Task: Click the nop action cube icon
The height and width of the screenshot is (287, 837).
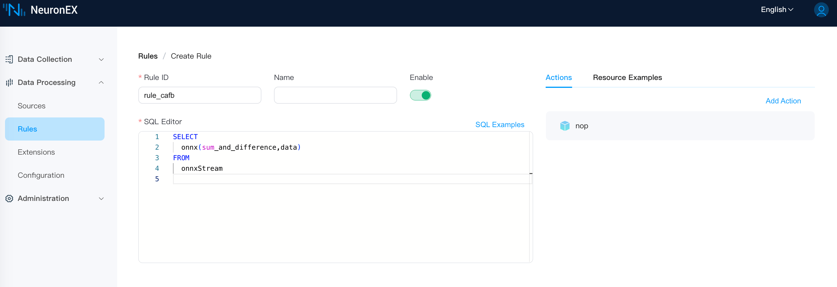Action: [x=565, y=126]
